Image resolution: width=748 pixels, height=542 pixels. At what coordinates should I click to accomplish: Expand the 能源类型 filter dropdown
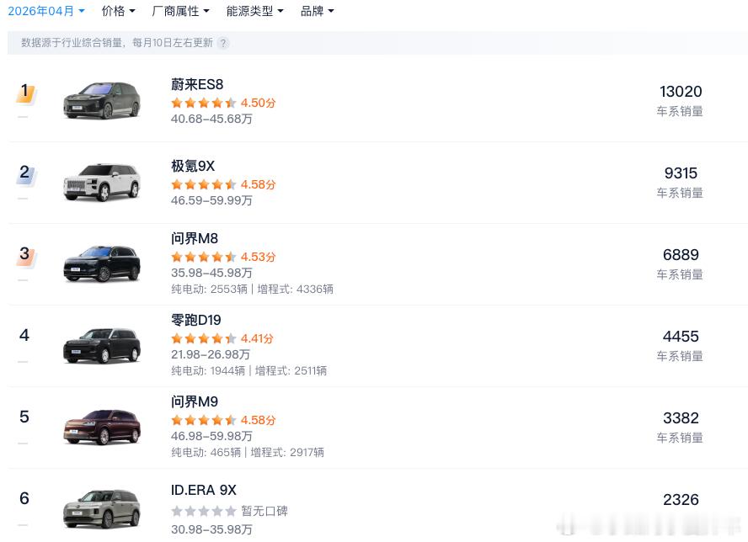click(254, 11)
